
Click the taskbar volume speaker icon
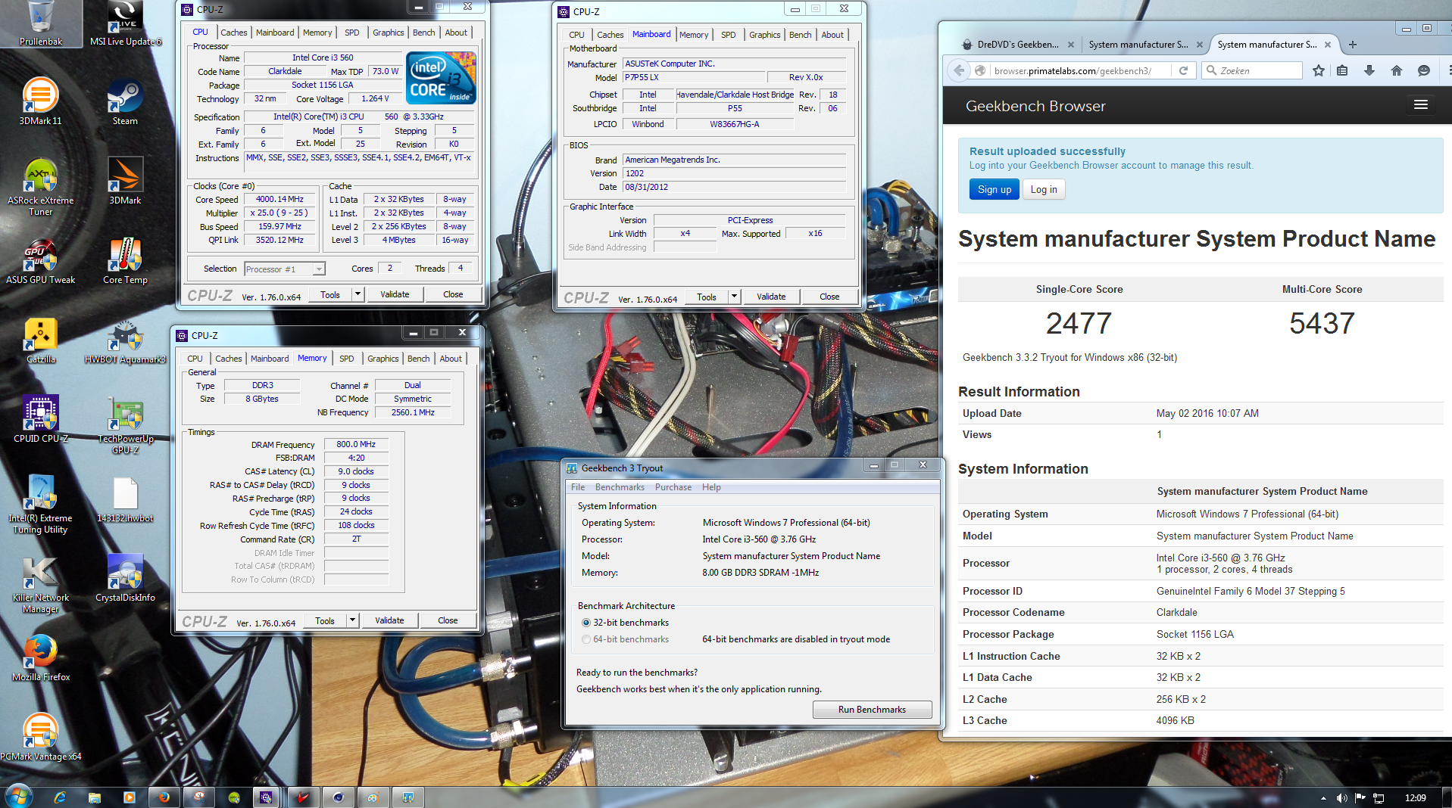[x=1341, y=798]
